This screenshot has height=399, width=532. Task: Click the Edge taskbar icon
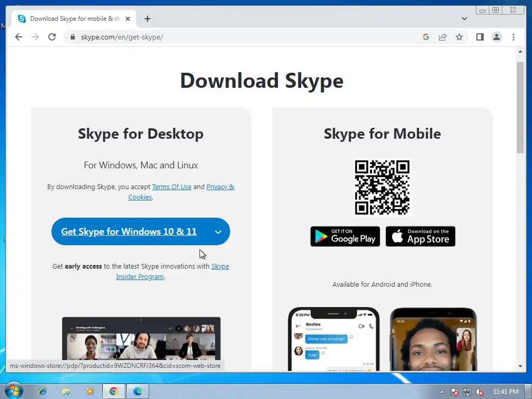[x=137, y=392]
